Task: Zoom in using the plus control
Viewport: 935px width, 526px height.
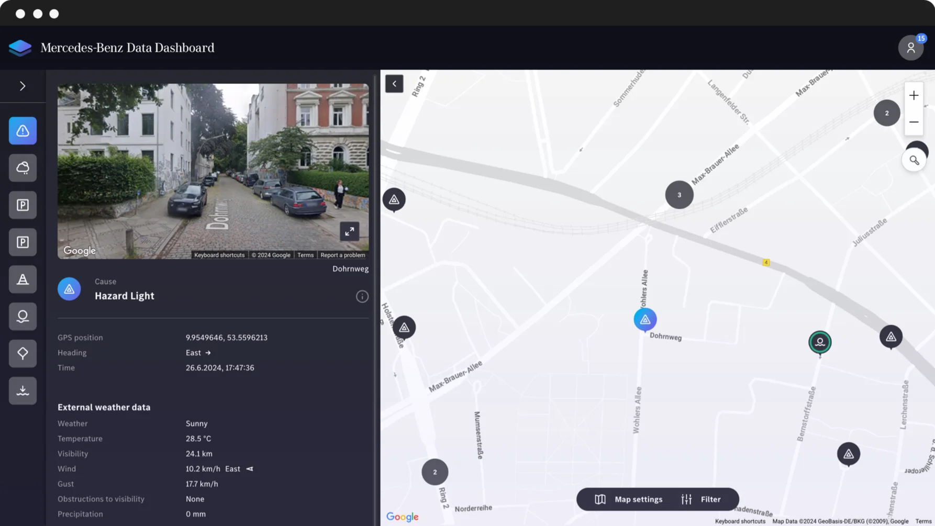Action: tap(914, 95)
